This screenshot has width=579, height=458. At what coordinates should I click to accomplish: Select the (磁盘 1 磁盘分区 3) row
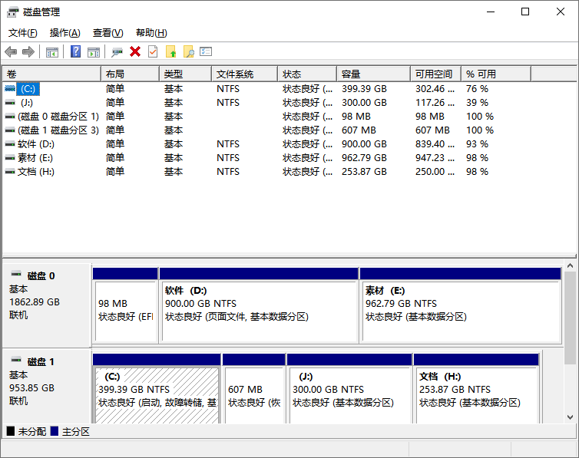58,130
